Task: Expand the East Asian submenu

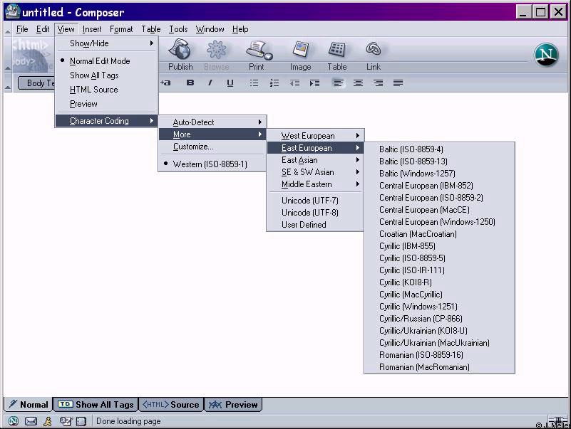Action: tap(315, 160)
